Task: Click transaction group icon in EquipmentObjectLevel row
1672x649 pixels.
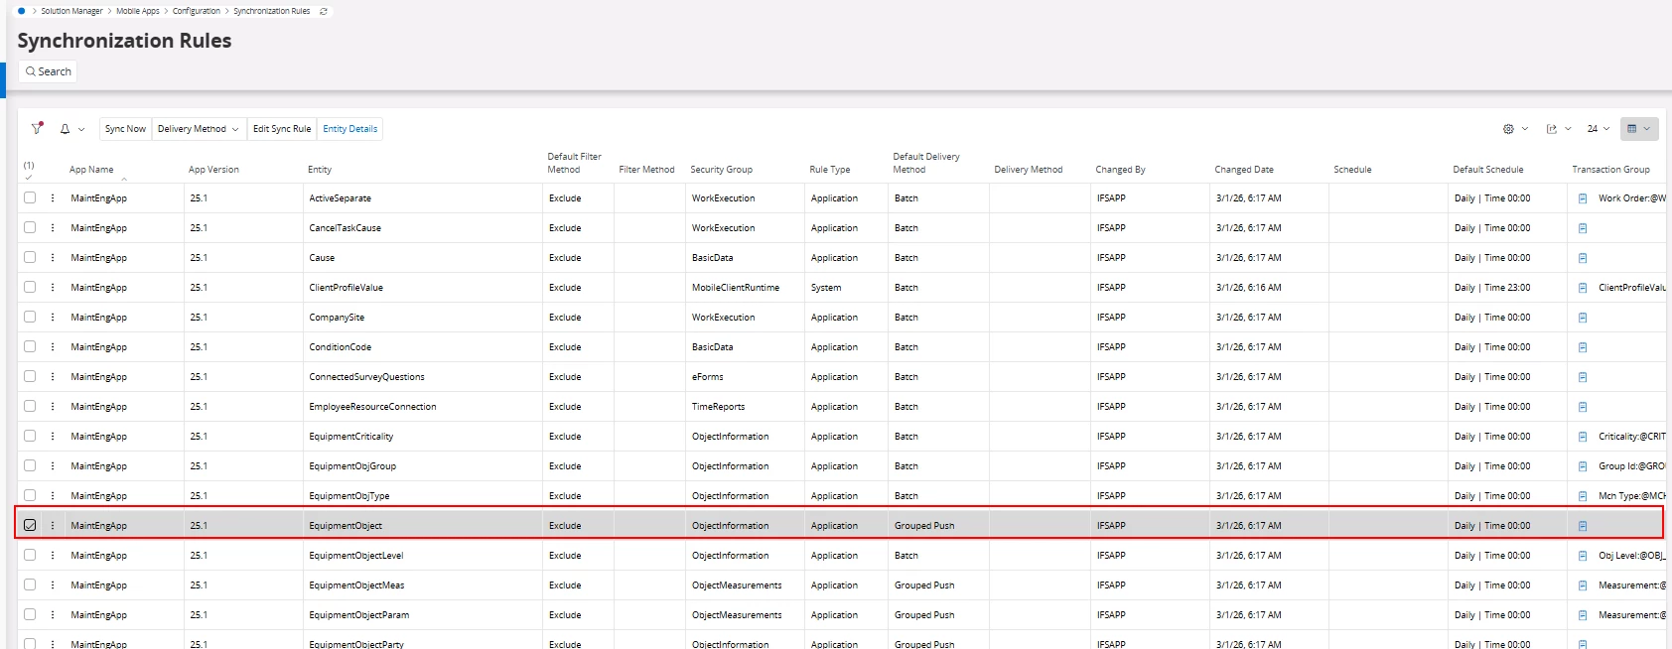Action: click(1583, 556)
